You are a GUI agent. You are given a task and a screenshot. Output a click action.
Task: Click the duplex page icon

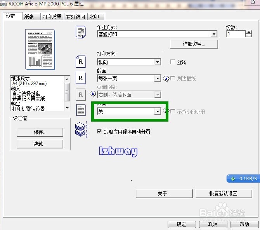(81, 110)
